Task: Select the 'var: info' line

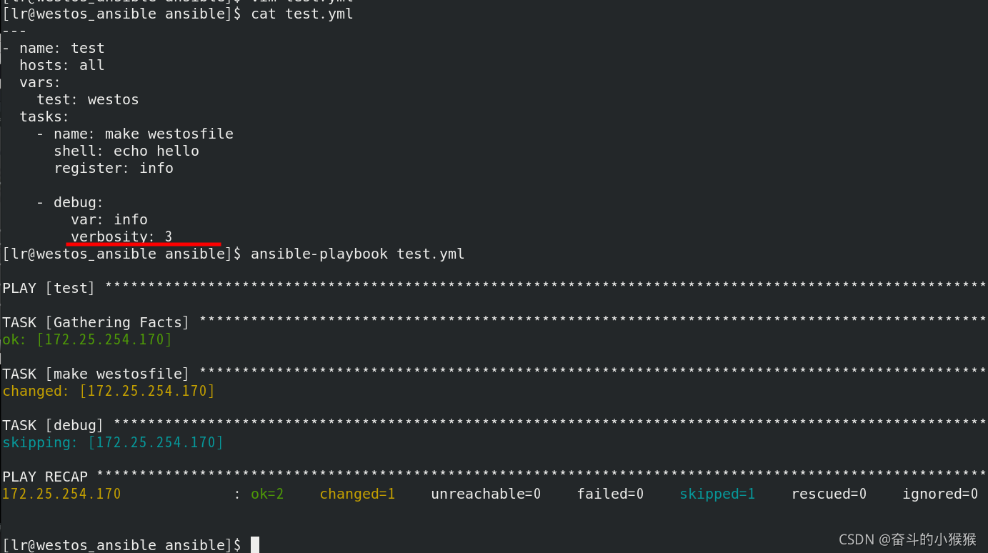Action: (109, 219)
